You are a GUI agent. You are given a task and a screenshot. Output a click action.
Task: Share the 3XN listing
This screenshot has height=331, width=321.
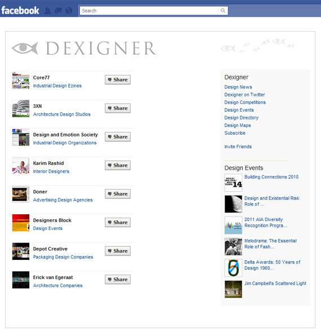tap(118, 108)
